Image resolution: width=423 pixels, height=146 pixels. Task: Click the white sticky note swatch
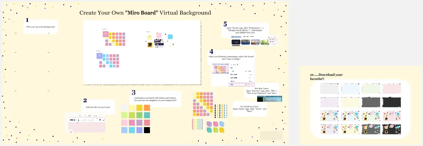[x=124, y=108]
